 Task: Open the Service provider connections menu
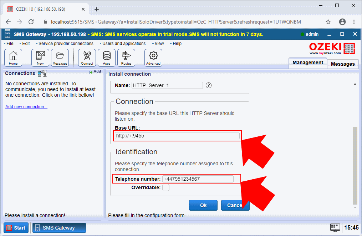coord(66,44)
